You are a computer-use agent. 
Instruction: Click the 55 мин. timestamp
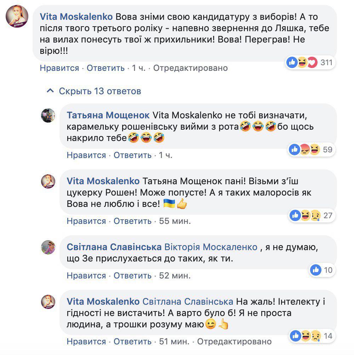click(175, 221)
